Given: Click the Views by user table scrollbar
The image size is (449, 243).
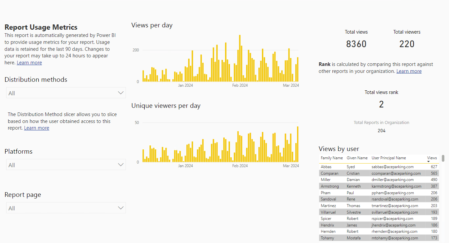Looking at the screenshot, I should click(443, 158).
